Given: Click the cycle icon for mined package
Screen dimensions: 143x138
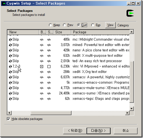Looking at the screenshot, I should [x=10, y=45].
